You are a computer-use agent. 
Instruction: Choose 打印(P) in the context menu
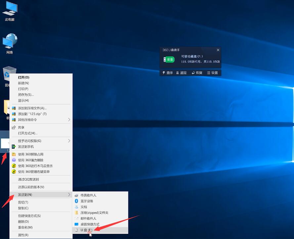41,89
